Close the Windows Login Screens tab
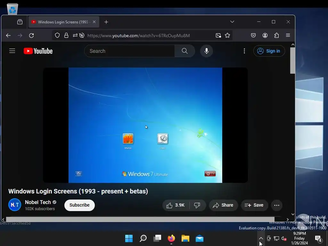 click(94, 22)
